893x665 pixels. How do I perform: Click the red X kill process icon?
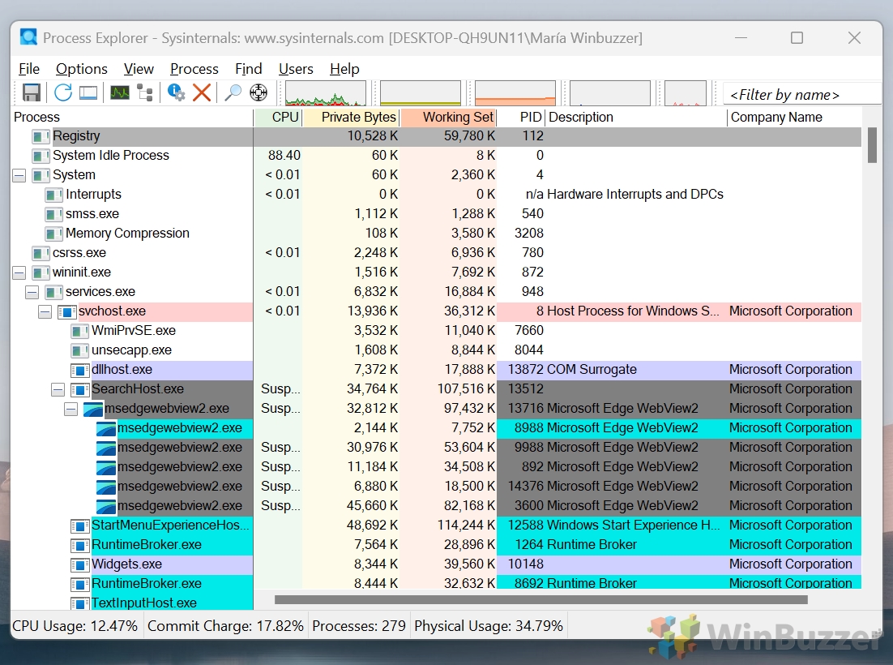coord(202,92)
